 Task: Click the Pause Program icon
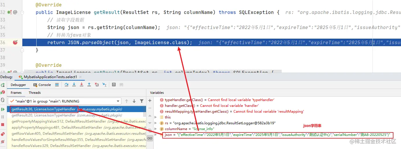pyautogui.click(x=3, y=117)
